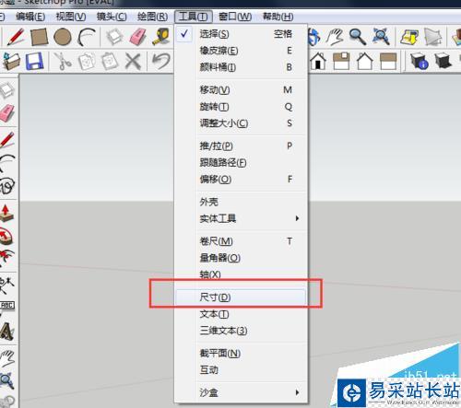Select the Line pencil tool in top toolbar

click(x=16, y=37)
